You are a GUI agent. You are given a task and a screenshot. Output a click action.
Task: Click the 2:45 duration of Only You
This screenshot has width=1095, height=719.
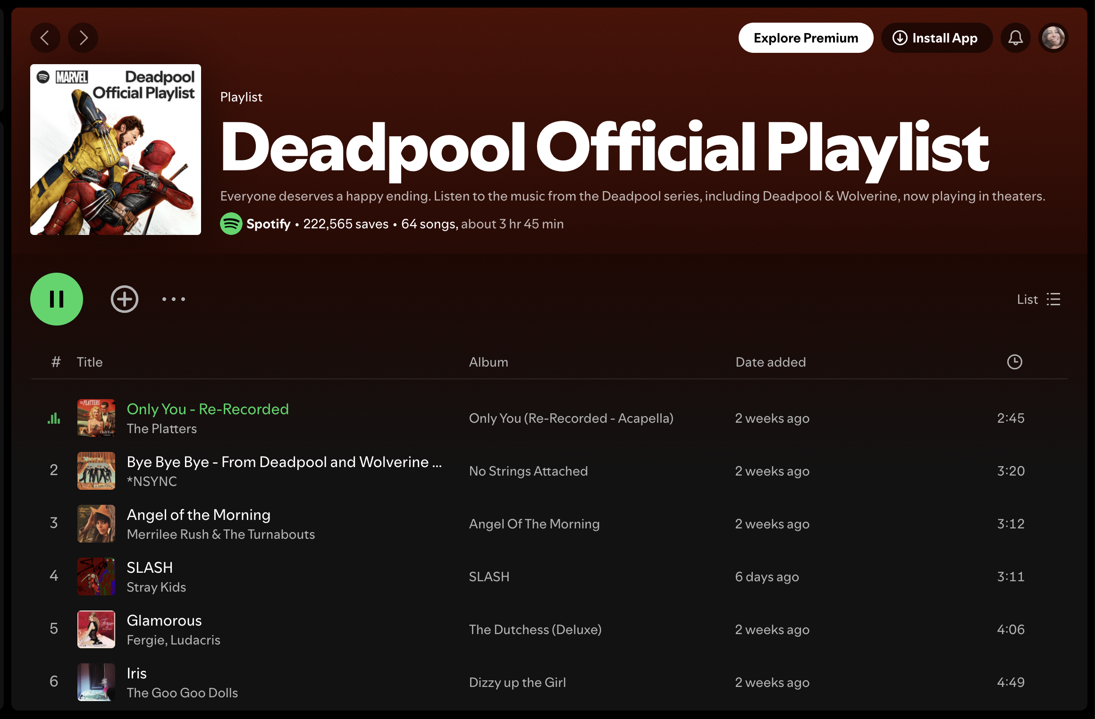(x=1011, y=418)
